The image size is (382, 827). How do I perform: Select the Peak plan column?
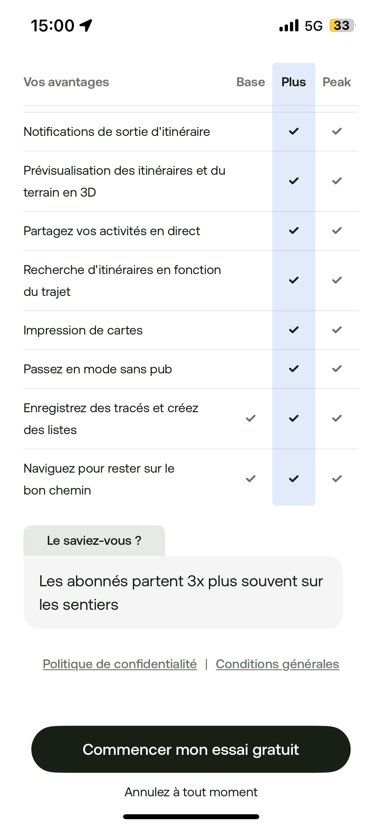coord(337,82)
